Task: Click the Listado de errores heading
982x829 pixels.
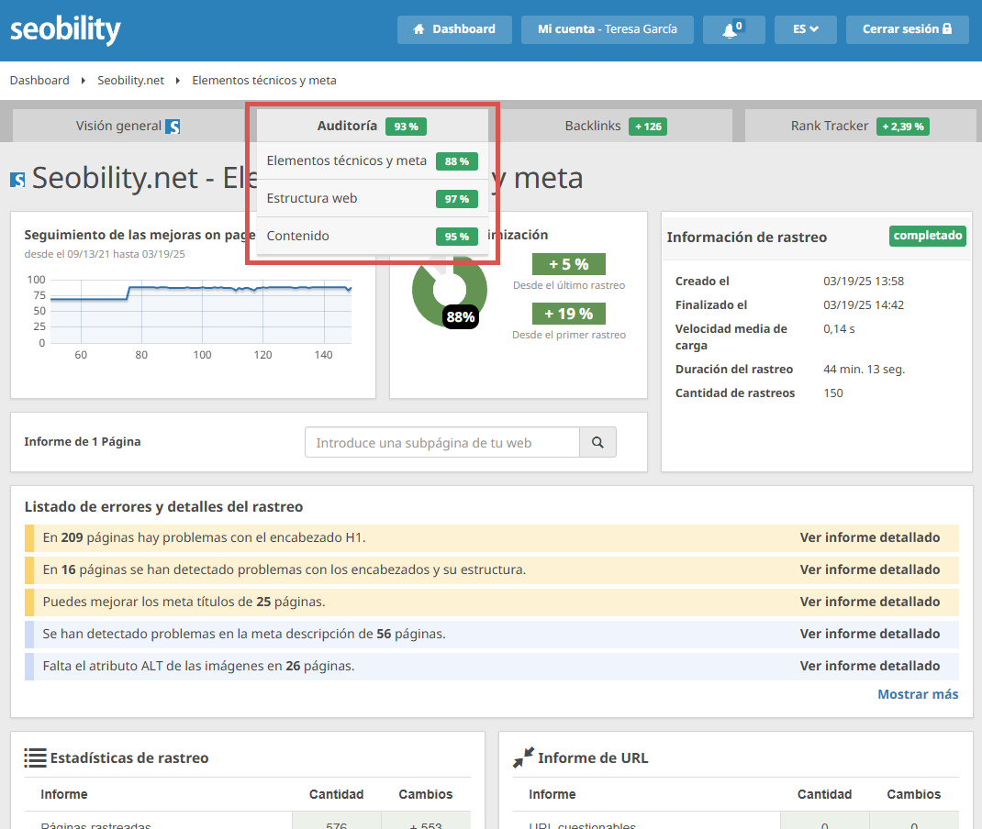Action: coord(163,507)
